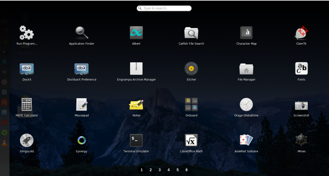Screen dimensions: 329x176
Task: Launch Firefox from the left dock
Action: coord(4,31)
